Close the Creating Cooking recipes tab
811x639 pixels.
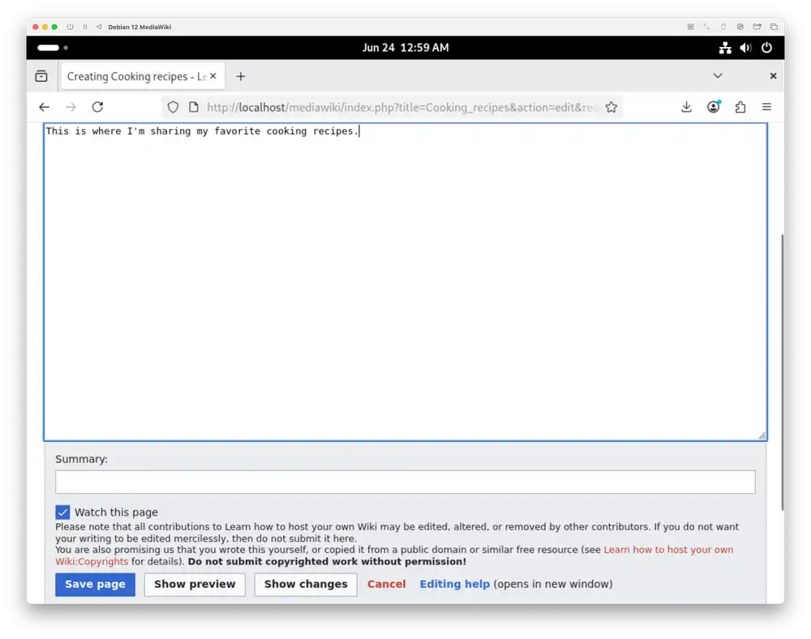(213, 76)
